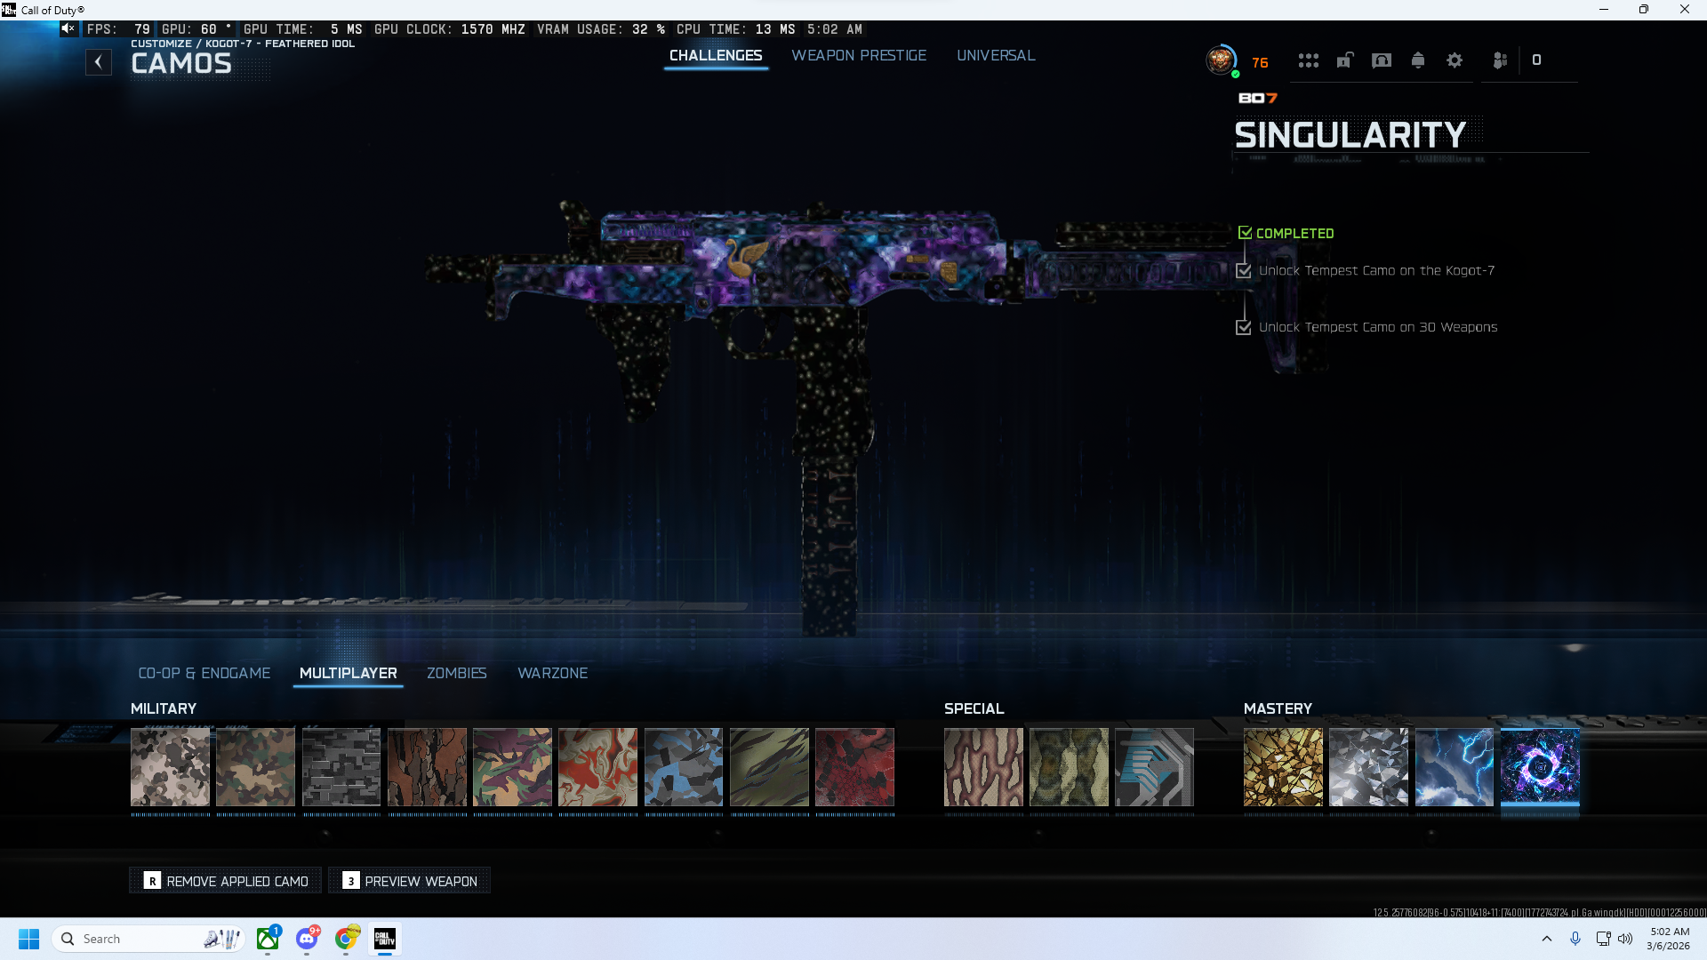Open Google Chrome from the taskbar
This screenshot has width=1707, height=960.
(346, 939)
